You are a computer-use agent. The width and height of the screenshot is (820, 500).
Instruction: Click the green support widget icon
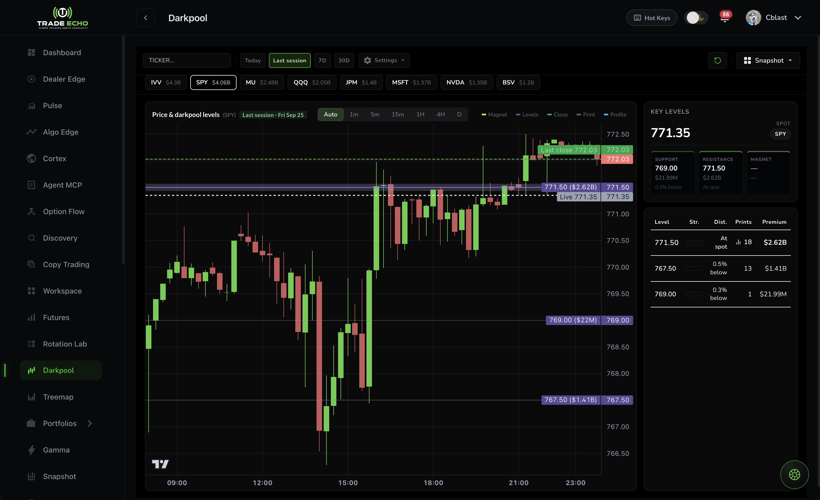[x=794, y=474]
